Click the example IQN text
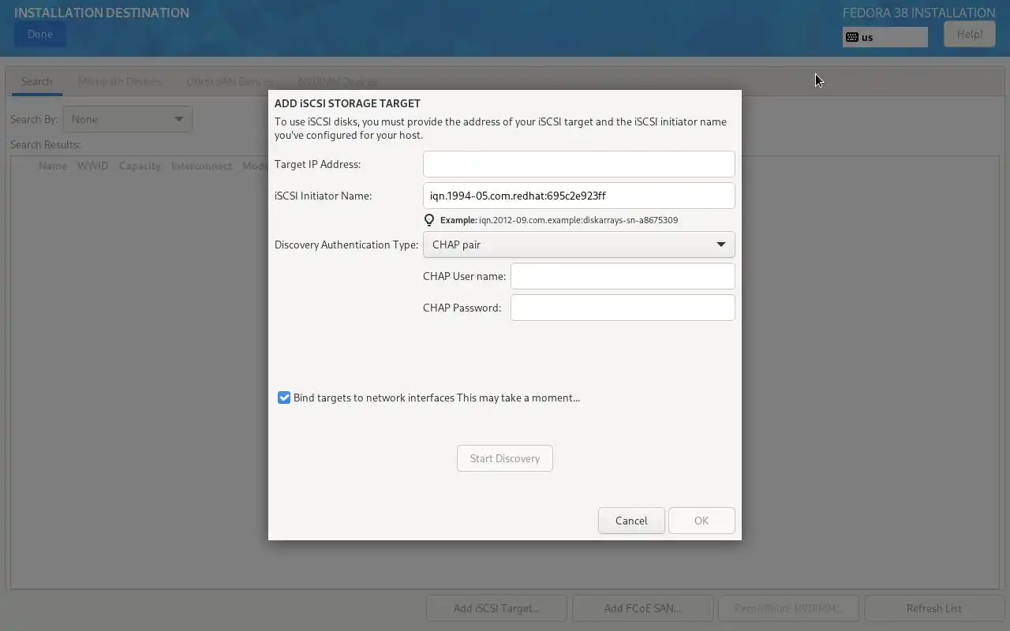This screenshot has width=1010, height=631. coord(578,220)
